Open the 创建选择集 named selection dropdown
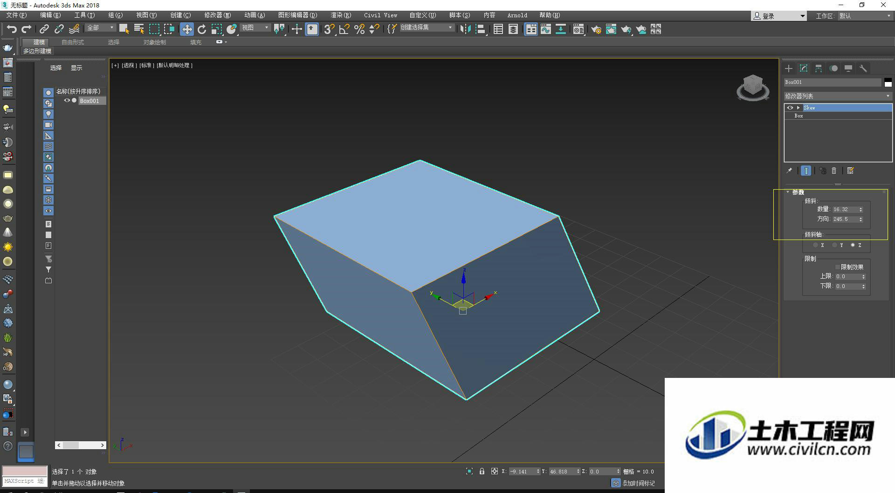Image resolution: width=895 pixels, height=493 pixels. click(x=427, y=28)
